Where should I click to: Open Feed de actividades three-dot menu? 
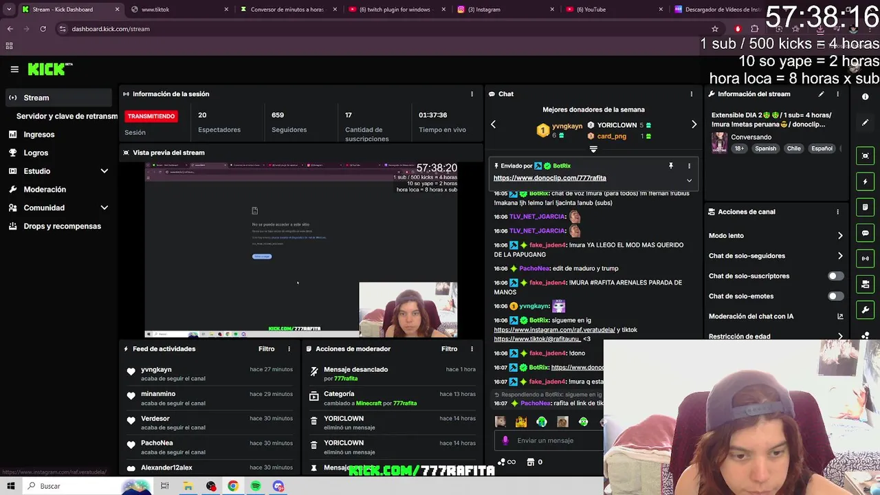point(289,349)
